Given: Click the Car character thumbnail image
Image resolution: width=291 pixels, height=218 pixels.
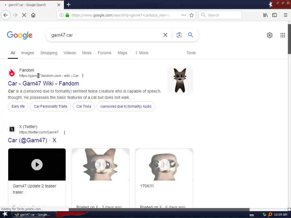Looking at the screenshot, I should coord(180,80).
